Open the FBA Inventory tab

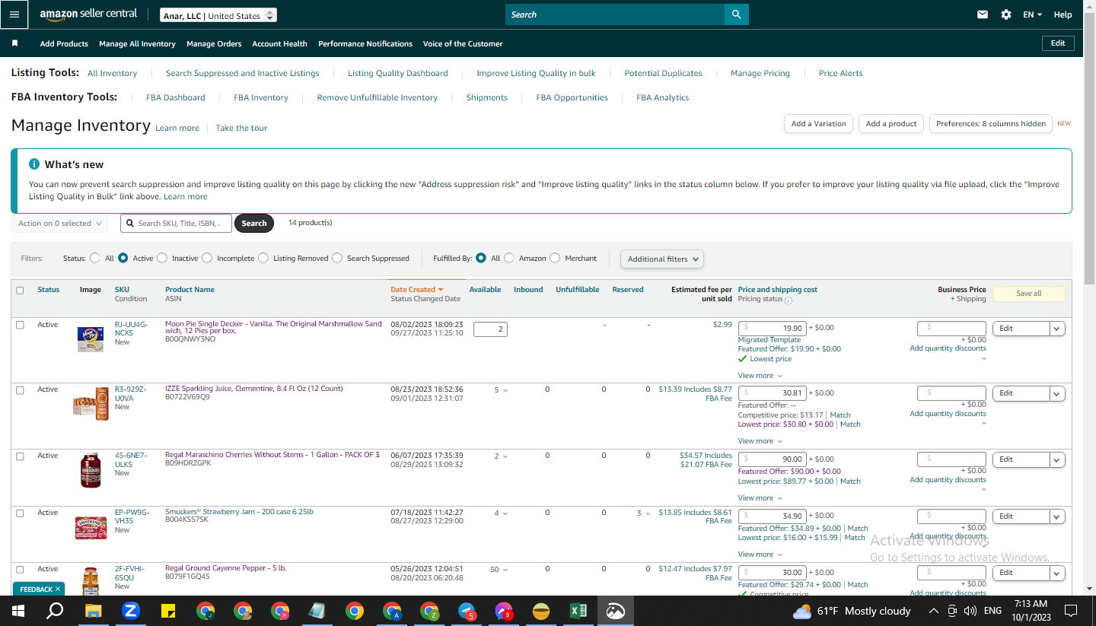[x=261, y=97]
